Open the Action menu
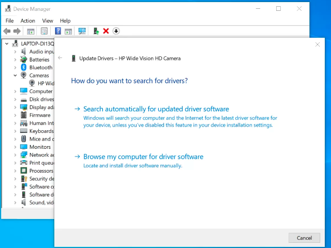This screenshot has width=331, height=248. pyautogui.click(x=28, y=21)
